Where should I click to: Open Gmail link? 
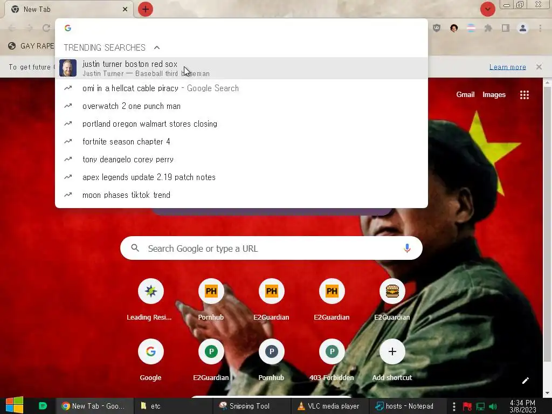tap(465, 94)
